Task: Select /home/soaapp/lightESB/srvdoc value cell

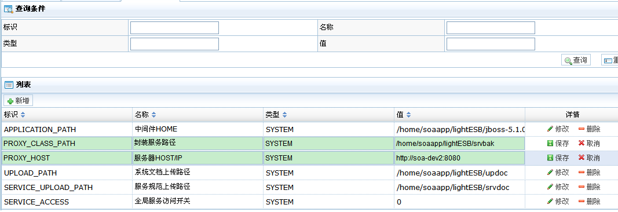Action: pos(453,188)
